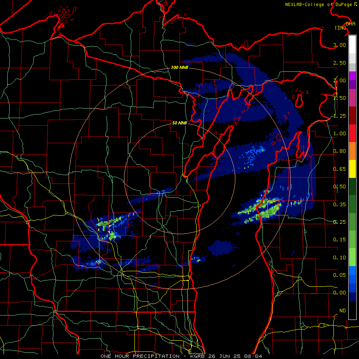Click the 0.10 legend value
This screenshot has width=359, height=359.
click(339, 258)
